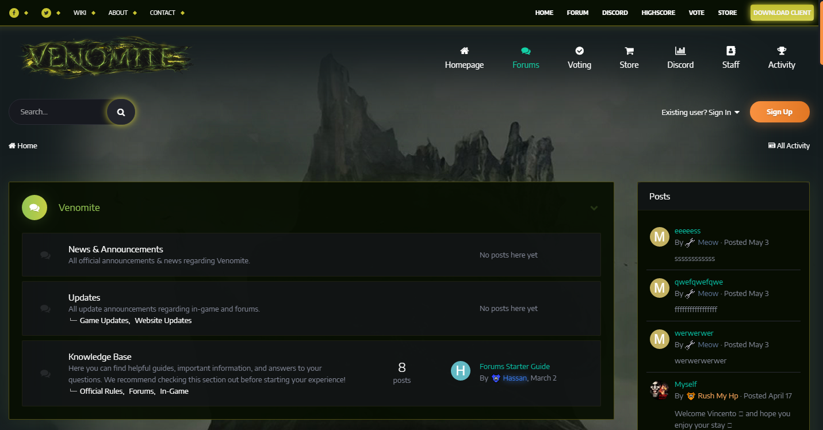Go to DISCORD in top navigation
This screenshot has height=430, width=823.
(615, 13)
